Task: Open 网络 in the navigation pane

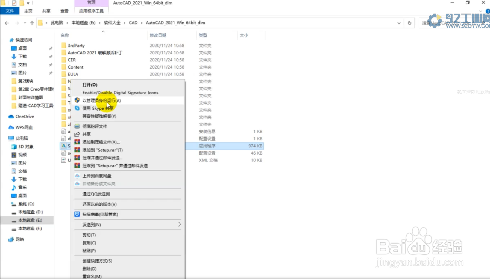Action: 20,239
